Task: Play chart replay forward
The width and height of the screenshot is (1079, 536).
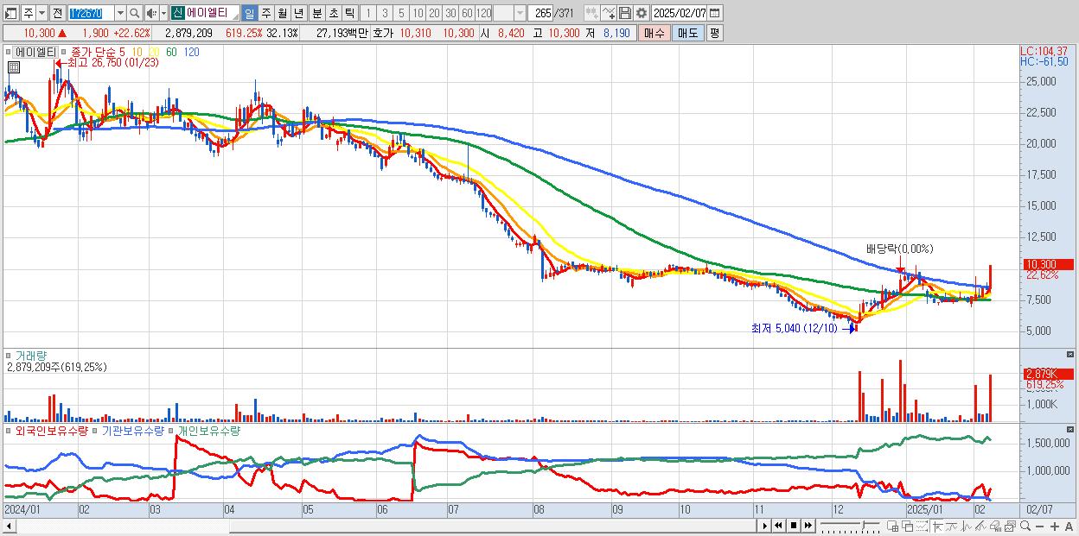Action: click(x=765, y=526)
